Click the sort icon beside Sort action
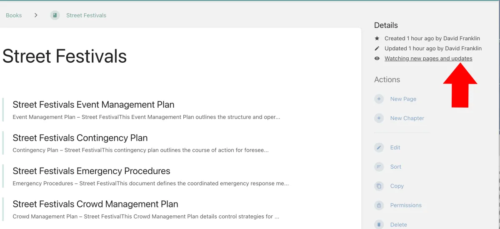This screenshot has width=500, height=229. [x=379, y=167]
